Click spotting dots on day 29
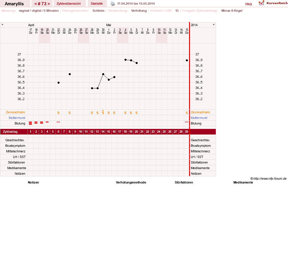 pos(186,122)
